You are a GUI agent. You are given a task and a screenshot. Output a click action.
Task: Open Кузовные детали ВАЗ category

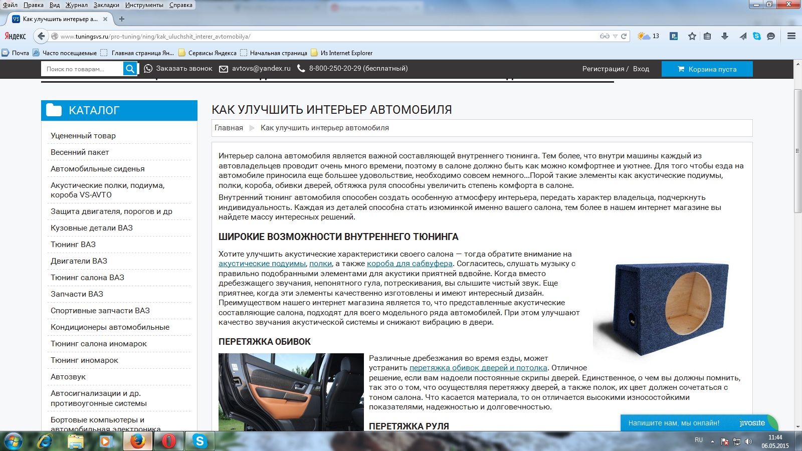(92, 228)
